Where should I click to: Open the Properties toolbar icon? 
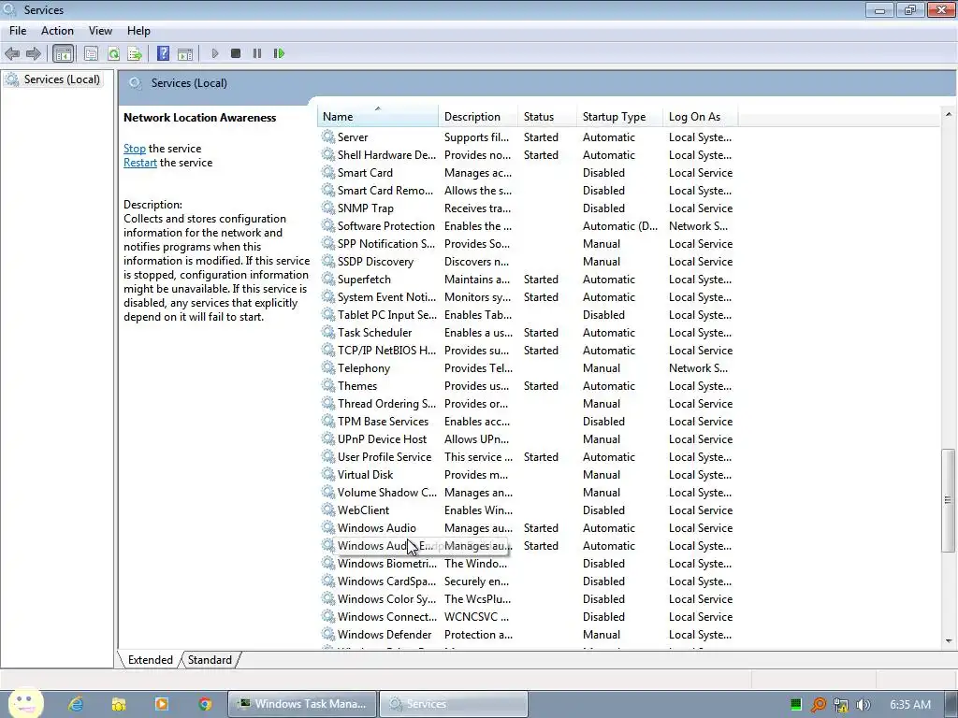91,53
